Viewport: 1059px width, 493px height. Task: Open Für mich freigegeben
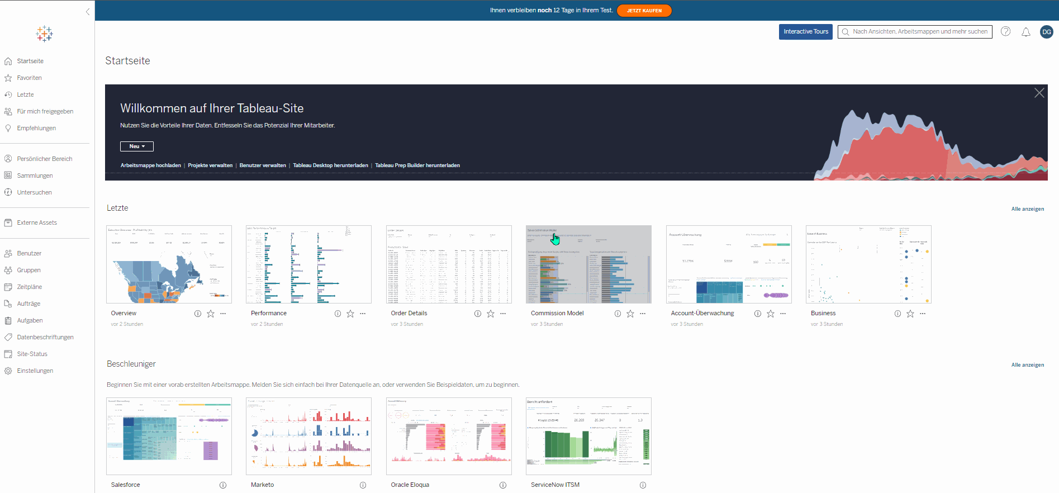coord(45,111)
